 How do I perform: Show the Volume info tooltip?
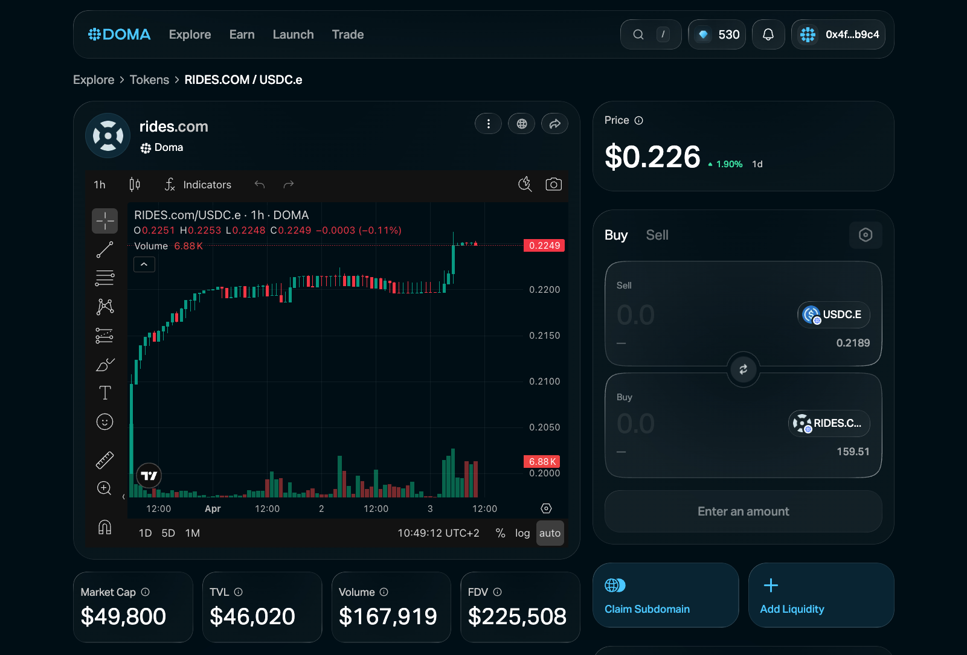point(384,592)
